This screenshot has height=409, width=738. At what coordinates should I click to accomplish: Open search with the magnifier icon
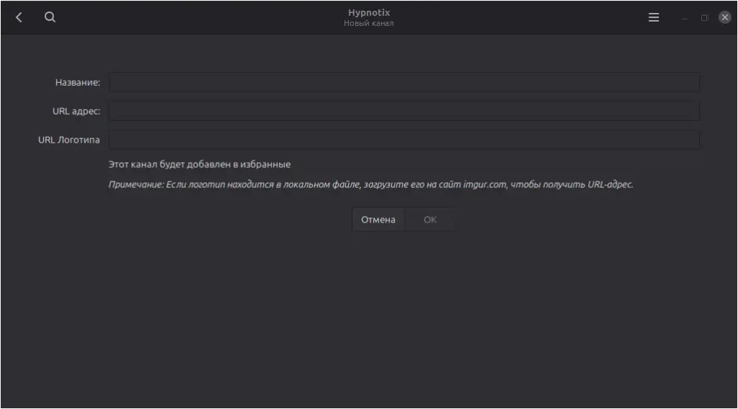coord(50,17)
